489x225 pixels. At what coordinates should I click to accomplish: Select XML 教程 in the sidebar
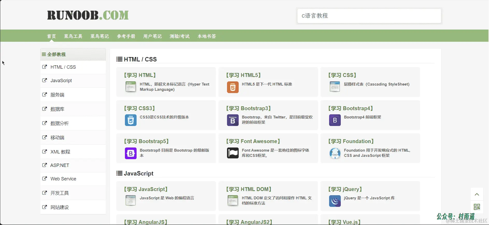(x=73, y=152)
